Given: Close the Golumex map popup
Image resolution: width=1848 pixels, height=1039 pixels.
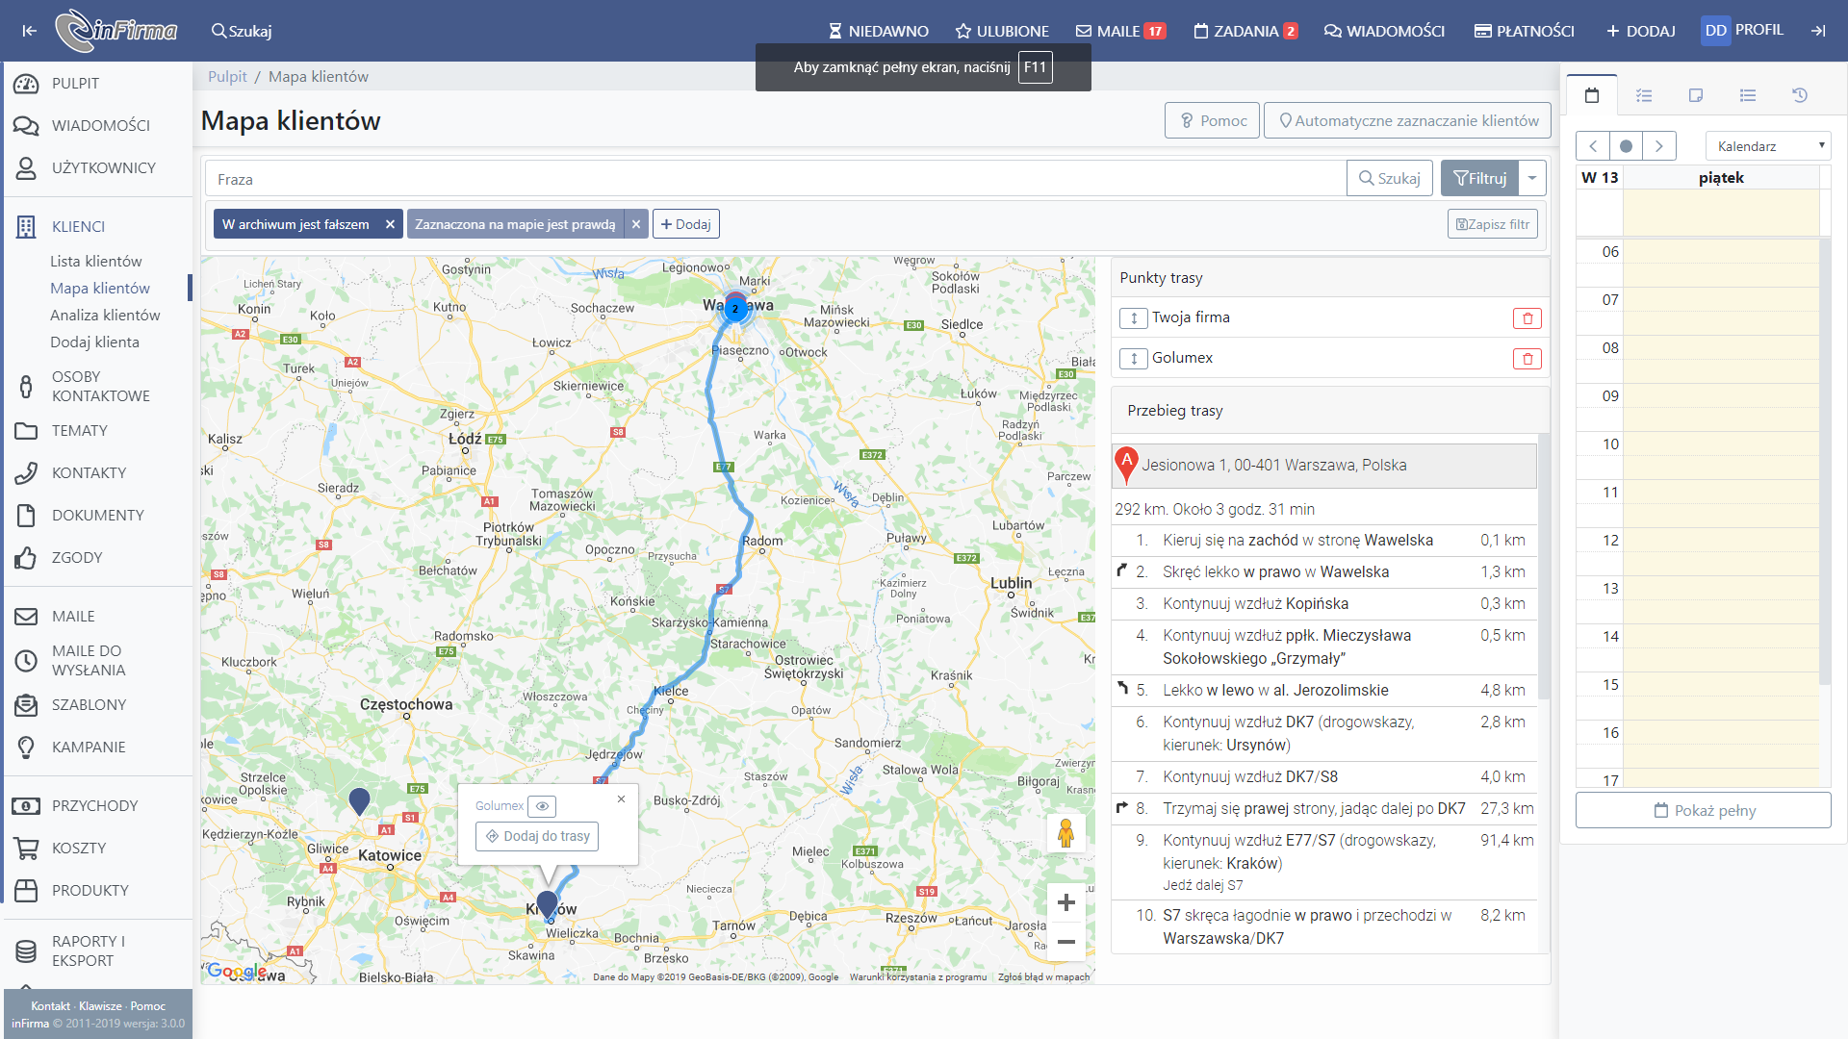Looking at the screenshot, I should coord(622,799).
